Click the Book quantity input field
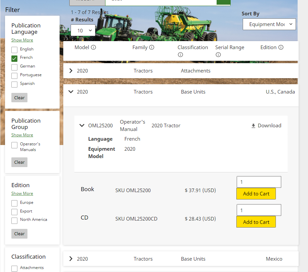308x272 pixels. coord(259,182)
